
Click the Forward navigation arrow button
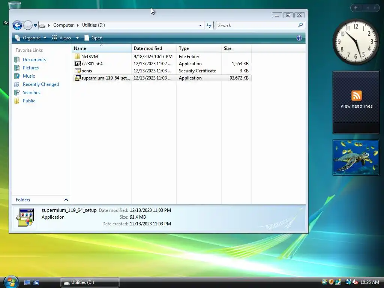28,25
